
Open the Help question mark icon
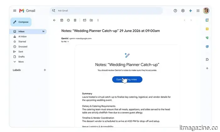click(x=175, y=11)
